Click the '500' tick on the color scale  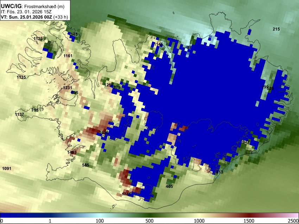(x=149, y=221)
